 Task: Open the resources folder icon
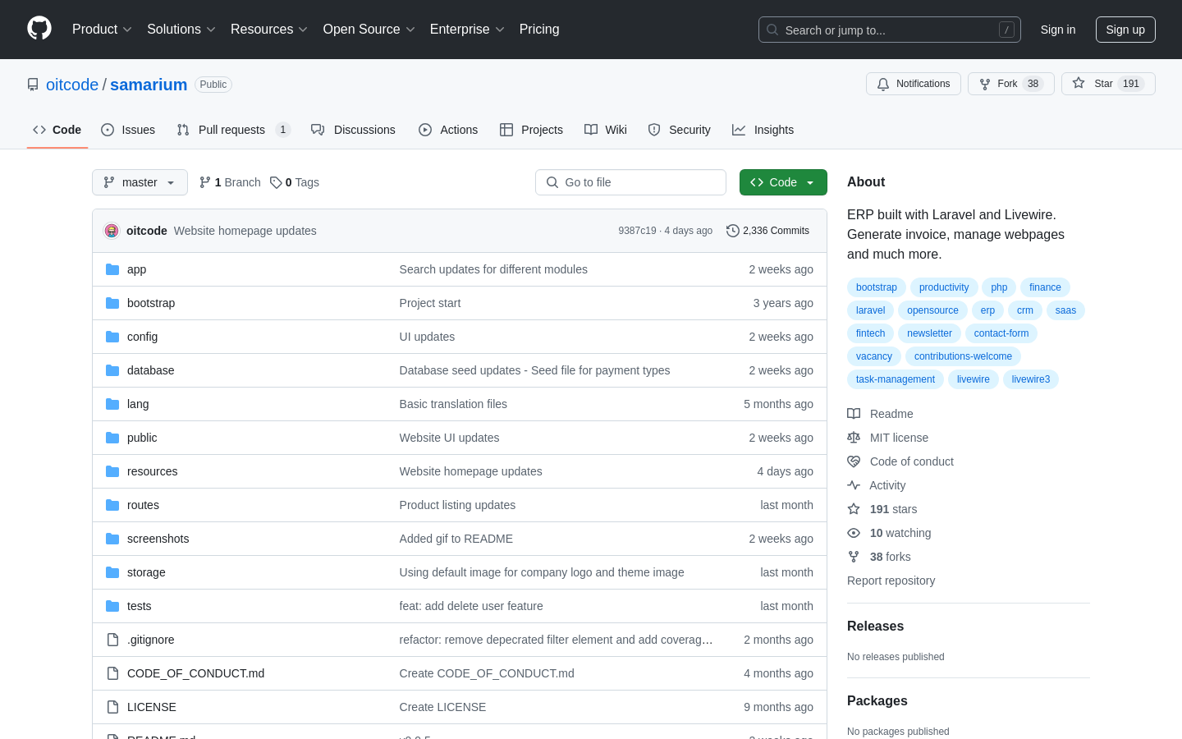pyautogui.click(x=112, y=471)
